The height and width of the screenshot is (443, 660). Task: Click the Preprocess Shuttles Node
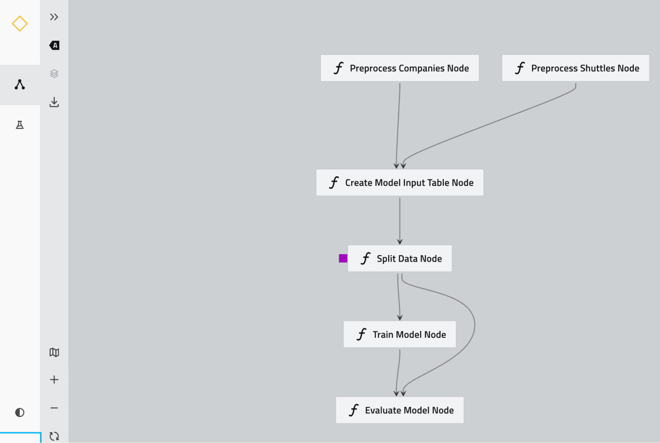tap(575, 68)
